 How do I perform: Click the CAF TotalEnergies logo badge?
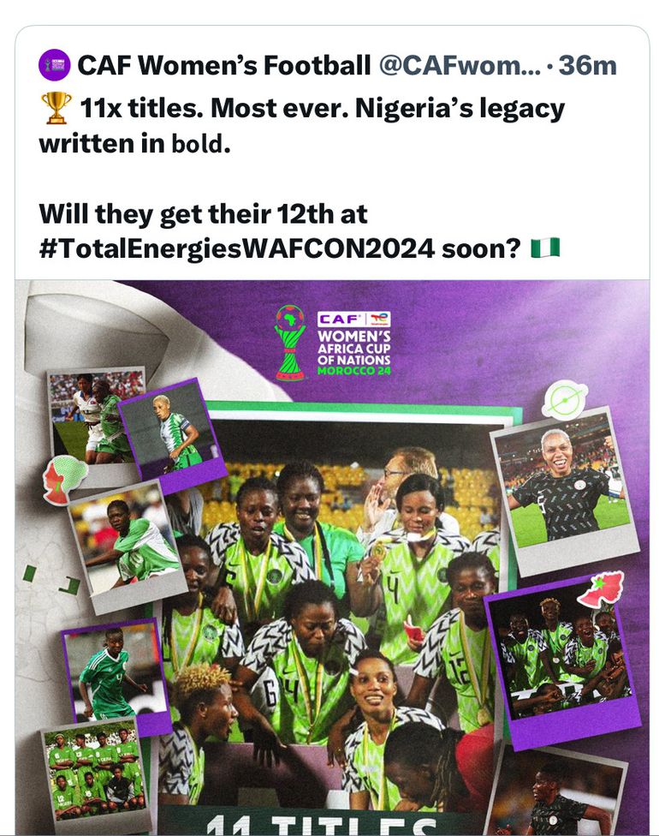pos(354,319)
